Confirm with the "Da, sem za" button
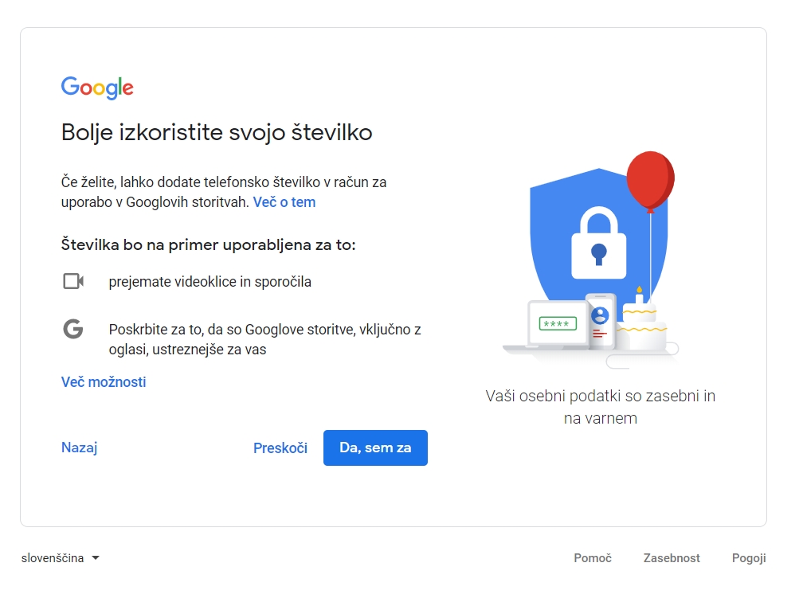The width and height of the screenshot is (799, 598). pos(375,448)
